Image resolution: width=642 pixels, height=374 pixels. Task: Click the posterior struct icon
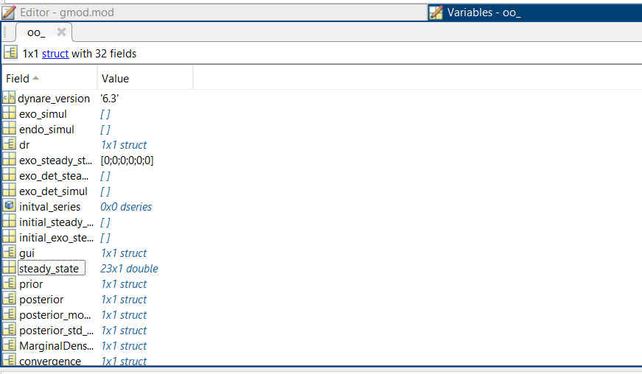(9, 299)
